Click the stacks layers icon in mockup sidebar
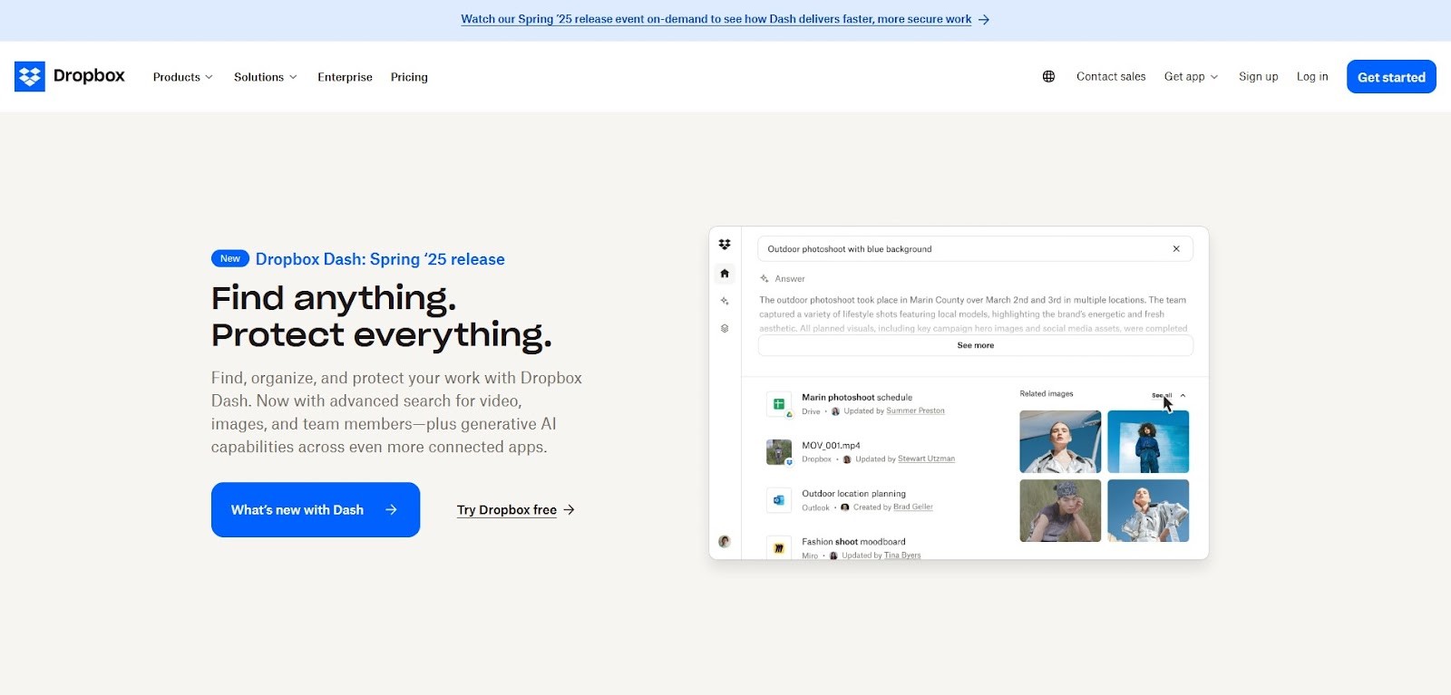Image resolution: width=1451 pixels, height=695 pixels. pos(725,328)
